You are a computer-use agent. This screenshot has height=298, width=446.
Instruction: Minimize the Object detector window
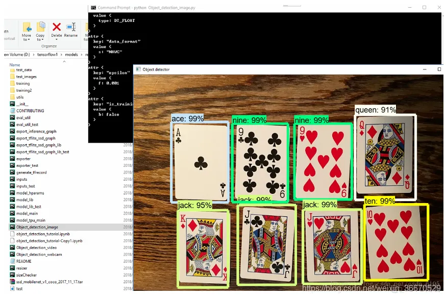(x=425, y=69)
